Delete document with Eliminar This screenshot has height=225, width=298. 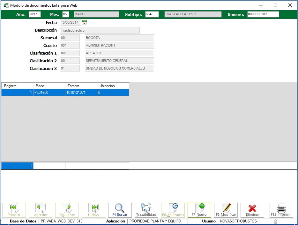[252, 210]
